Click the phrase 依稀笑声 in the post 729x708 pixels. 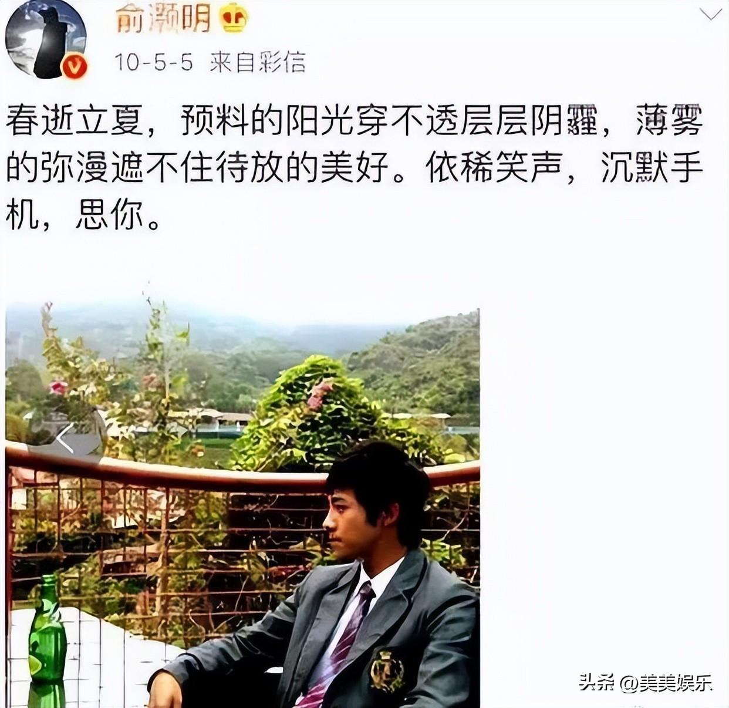[x=494, y=168]
